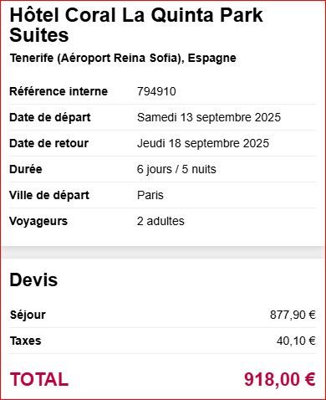Image resolution: width=326 pixels, height=400 pixels.
Task: Select the 40,10 € taxes amount
Action: [x=296, y=341]
